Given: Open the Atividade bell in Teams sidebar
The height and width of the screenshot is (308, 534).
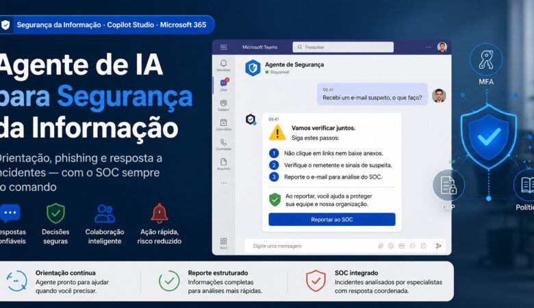Looking at the screenshot, I should [x=223, y=65].
